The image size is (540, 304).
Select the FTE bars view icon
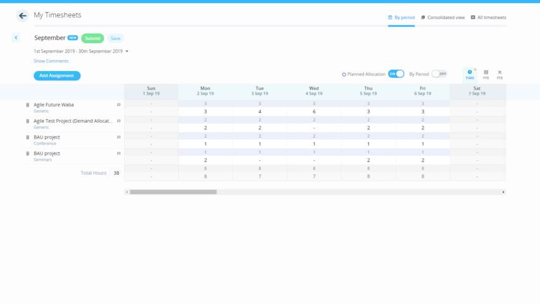pos(486,74)
